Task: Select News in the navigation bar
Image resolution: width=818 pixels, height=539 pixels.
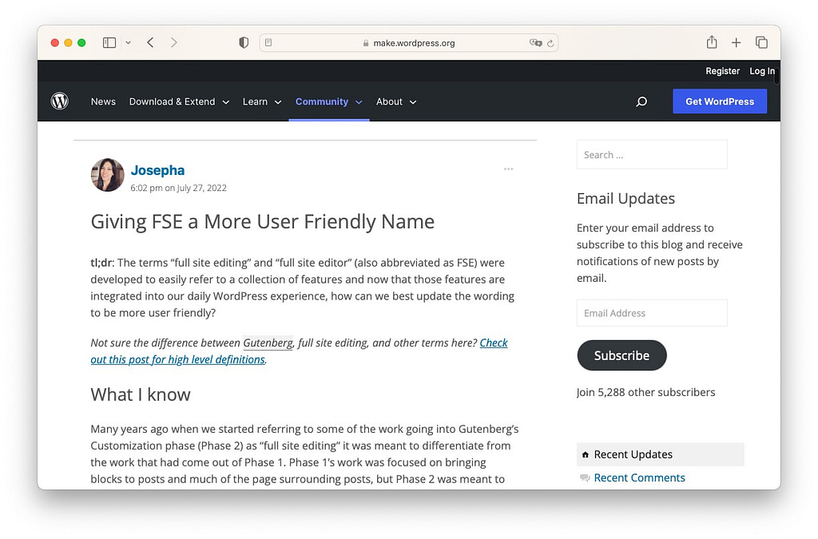Action: coord(103,101)
